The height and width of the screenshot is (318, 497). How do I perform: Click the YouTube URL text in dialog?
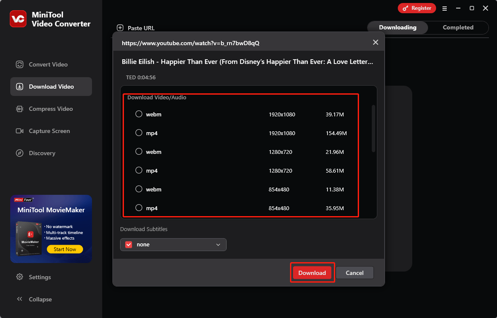pyautogui.click(x=190, y=43)
